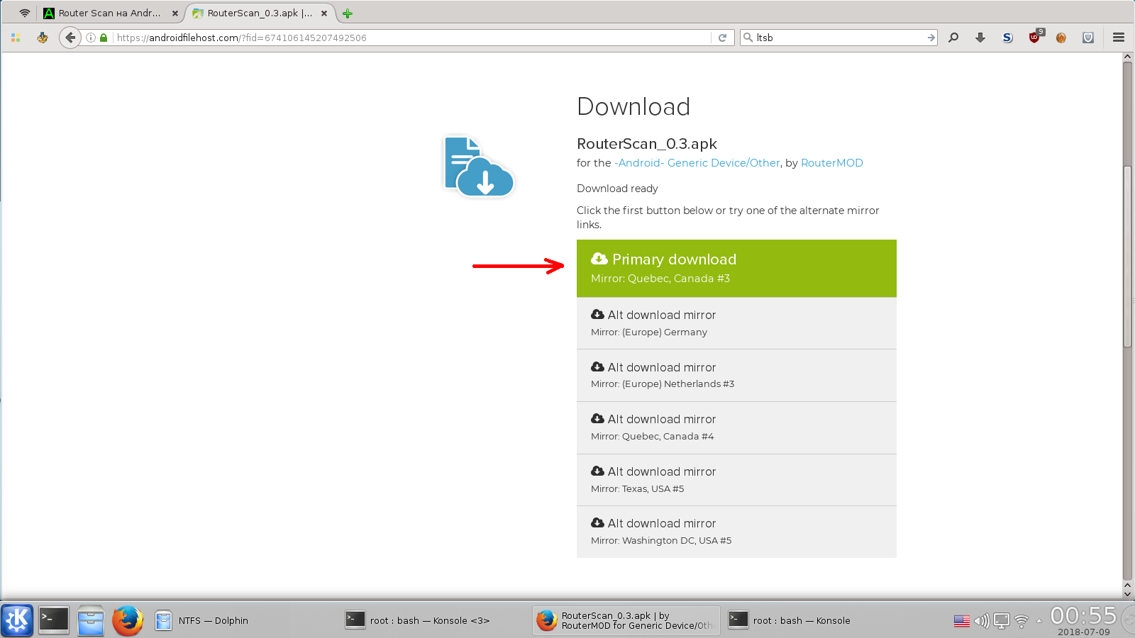Image resolution: width=1135 pixels, height=638 pixels.
Task: Open the search engine dropdown magnifier
Action: click(x=748, y=38)
